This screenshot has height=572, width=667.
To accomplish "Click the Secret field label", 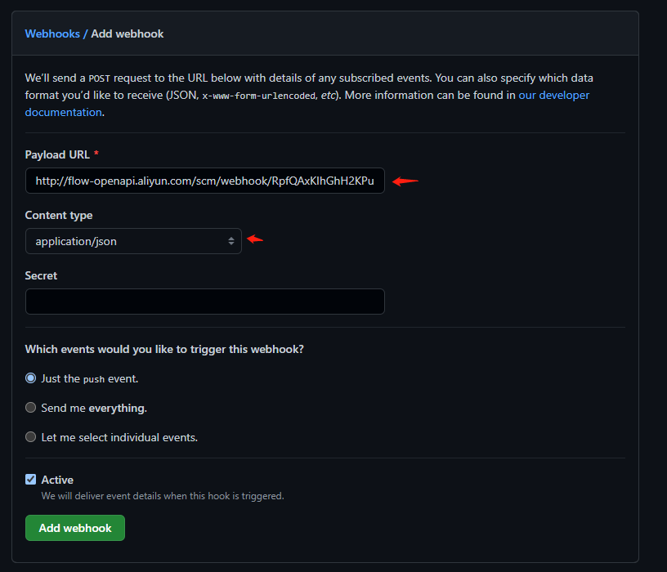I will pos(41,275).
